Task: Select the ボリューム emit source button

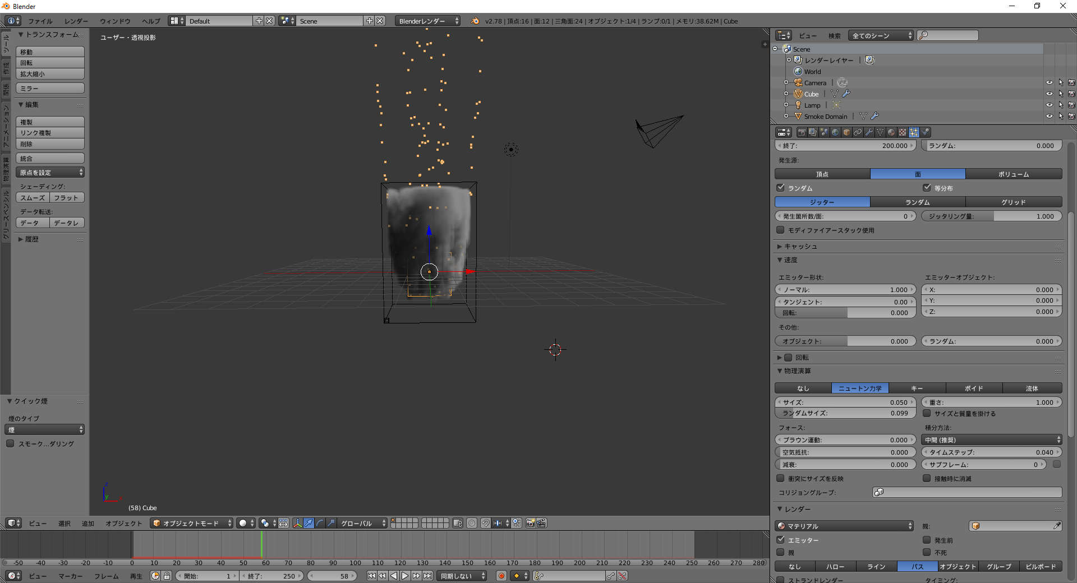Action: [1013, 174]
